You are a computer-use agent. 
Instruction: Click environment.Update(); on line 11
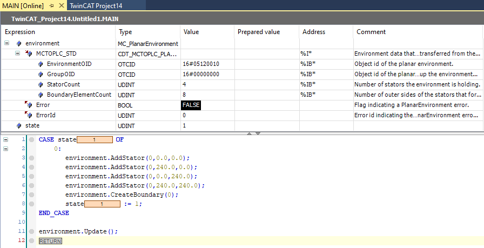click(x=78, y=231)
